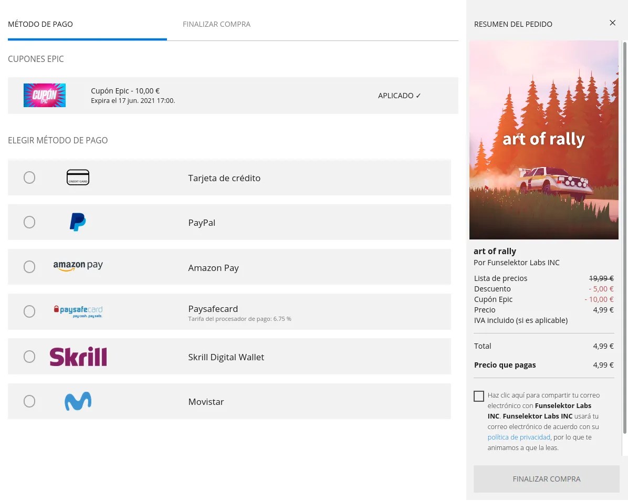Screen dimensions: 628x501
Task: Select Tarjeta de crédito radio button
Action: click(x=29, y=178)
